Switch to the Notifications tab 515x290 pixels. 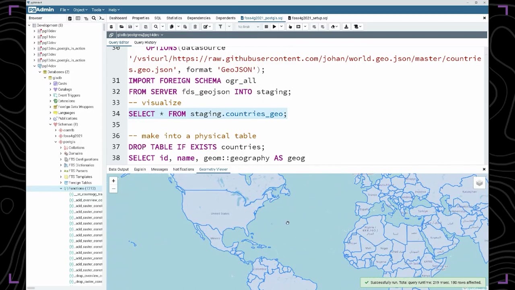tap(183, 170)
